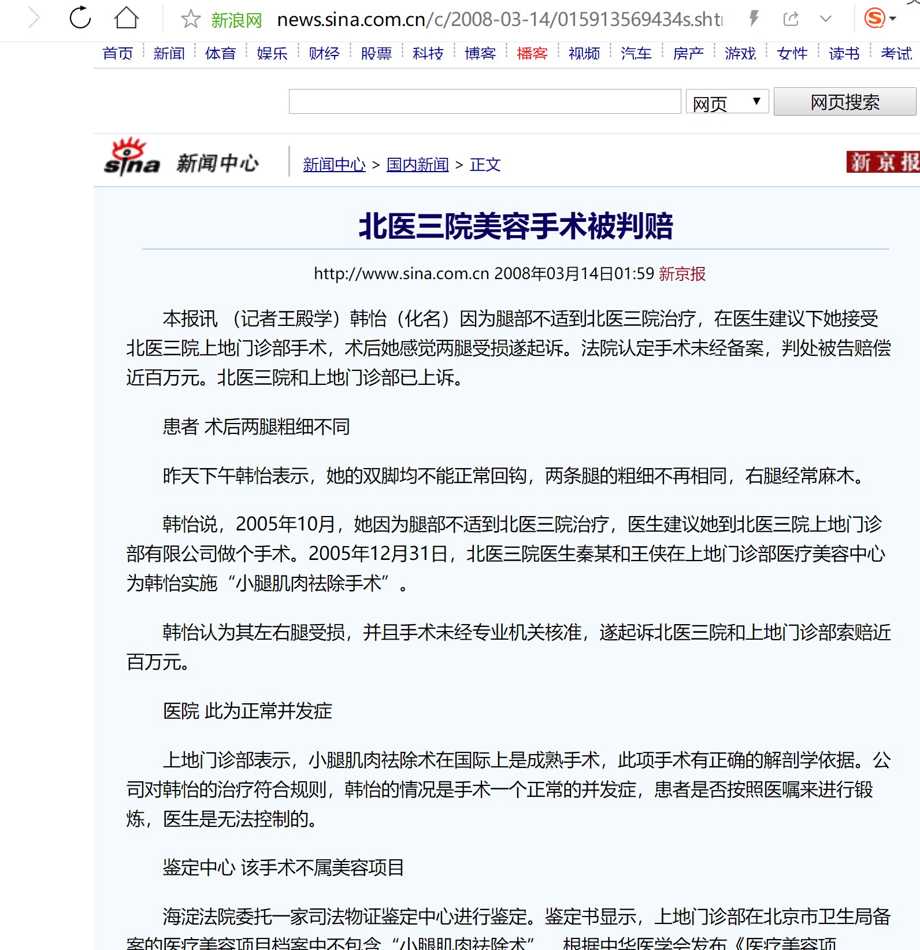Expand the 网页 search type dropdown

pyautogui.click(x=727, y=102)
